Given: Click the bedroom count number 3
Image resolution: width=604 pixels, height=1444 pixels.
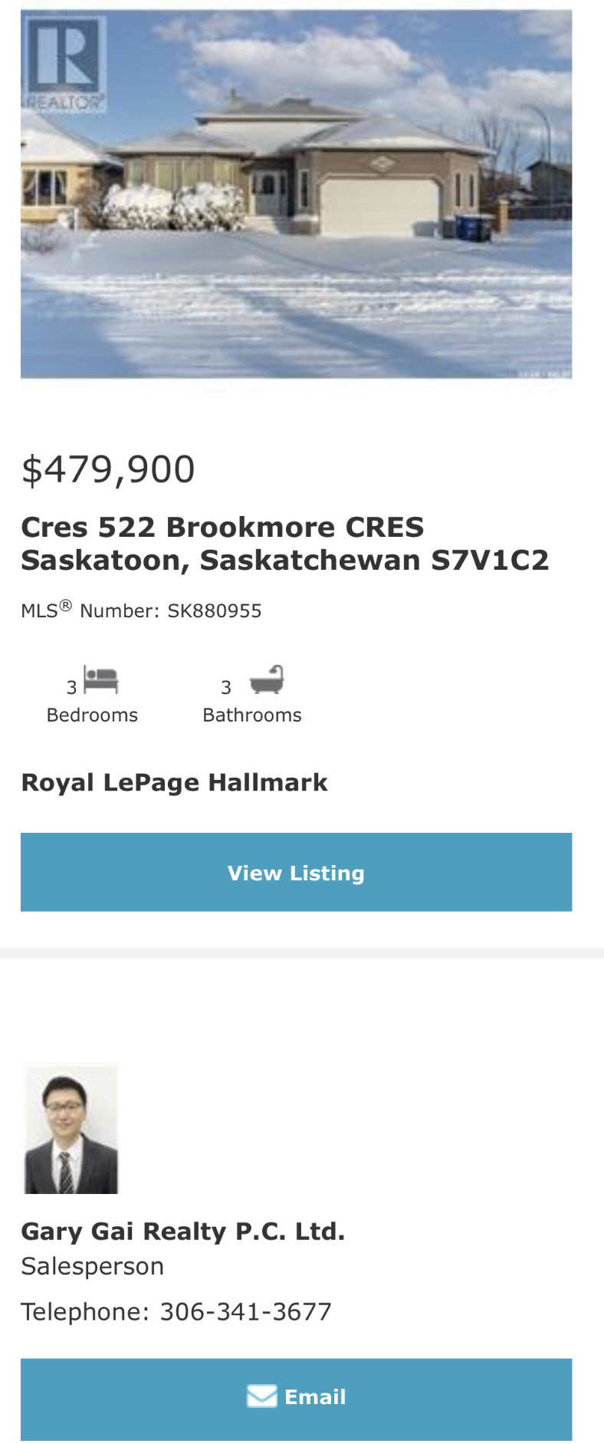Looking at the screenshot, I should point(71,687).
